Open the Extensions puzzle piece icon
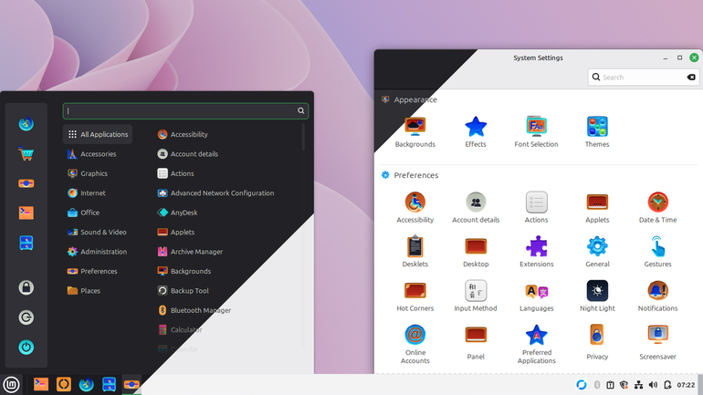 pyautogui.click(x=536, y=247)
